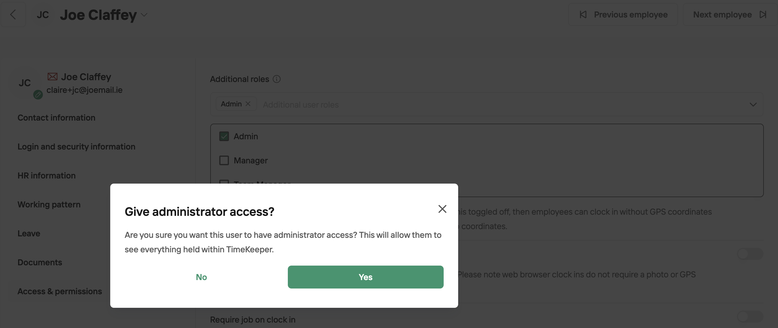
Task: Remove the Admin role tag
Action: (248, 104)
